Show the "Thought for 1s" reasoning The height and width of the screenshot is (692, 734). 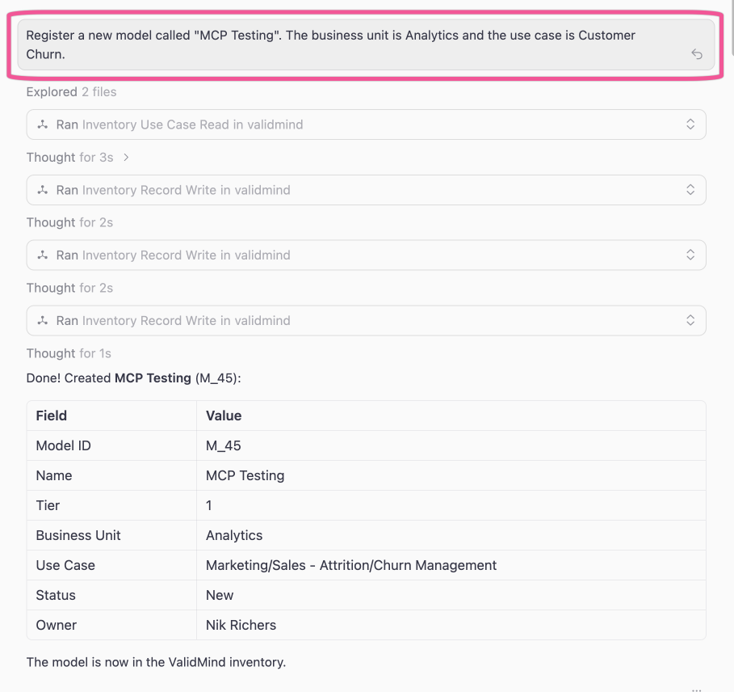pyautogui.click(x=69, y=353)
